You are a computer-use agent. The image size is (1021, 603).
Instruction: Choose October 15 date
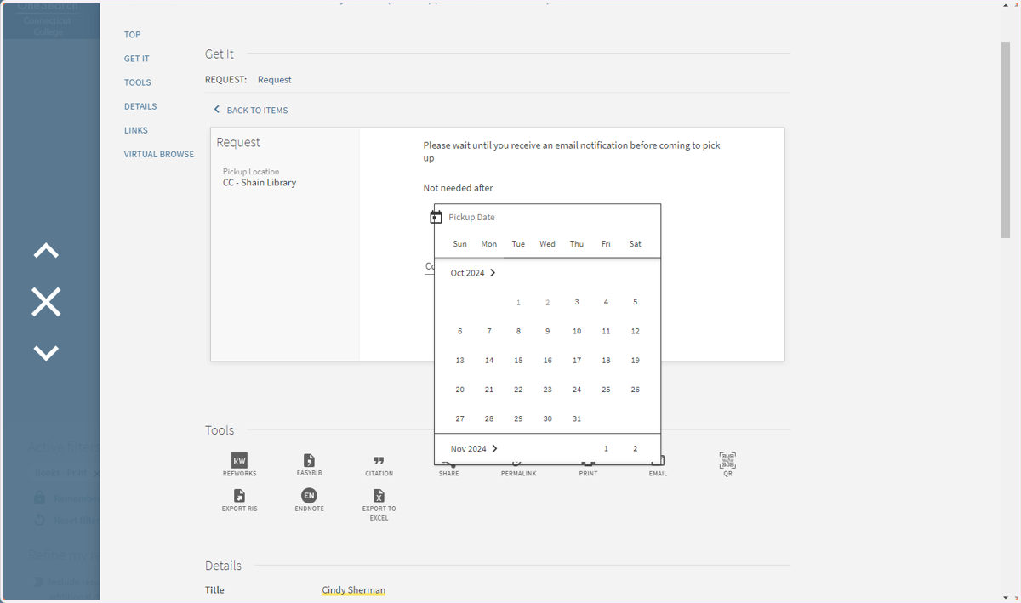pos(518,360)
